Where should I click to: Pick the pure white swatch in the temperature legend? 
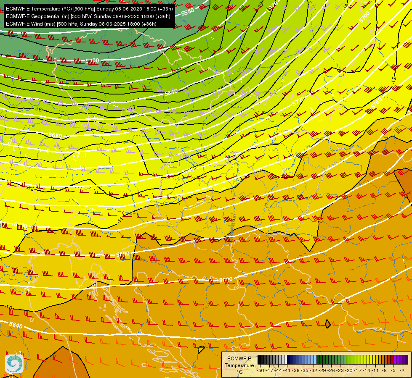click(286, 360)
